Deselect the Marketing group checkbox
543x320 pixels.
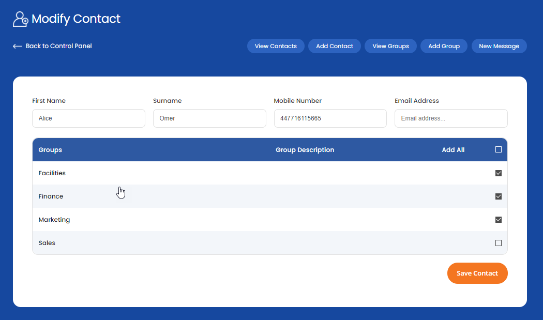pyautogui.click(x=499, y=220)
